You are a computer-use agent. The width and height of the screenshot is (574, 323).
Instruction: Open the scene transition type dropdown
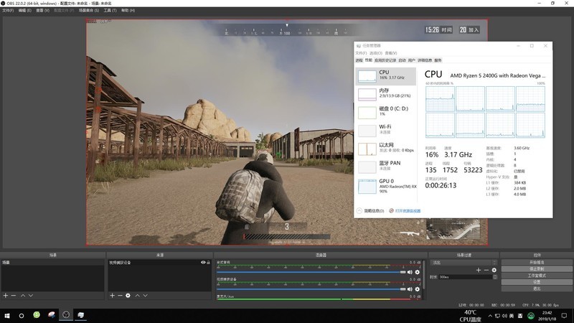click(x=463, y=262)
